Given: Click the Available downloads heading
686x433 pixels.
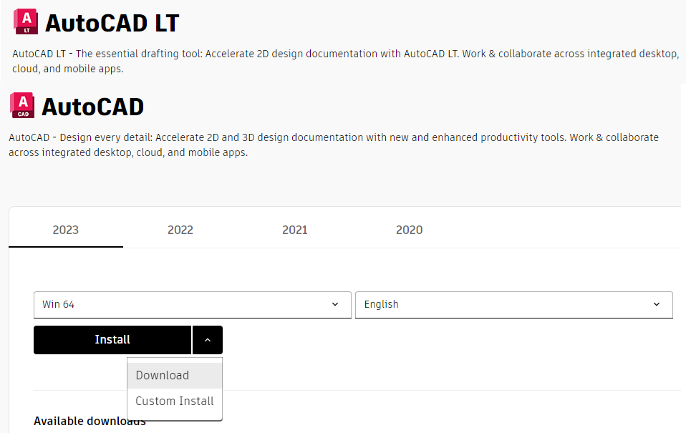Looking at the screenshot, I should point(90,421).
